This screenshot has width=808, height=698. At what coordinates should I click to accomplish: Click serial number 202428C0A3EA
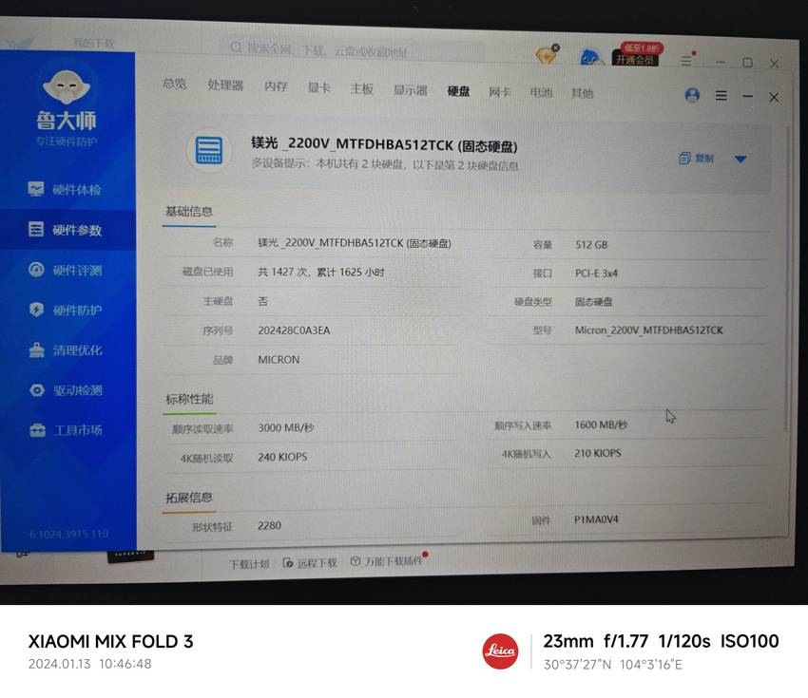pos(294,330)
